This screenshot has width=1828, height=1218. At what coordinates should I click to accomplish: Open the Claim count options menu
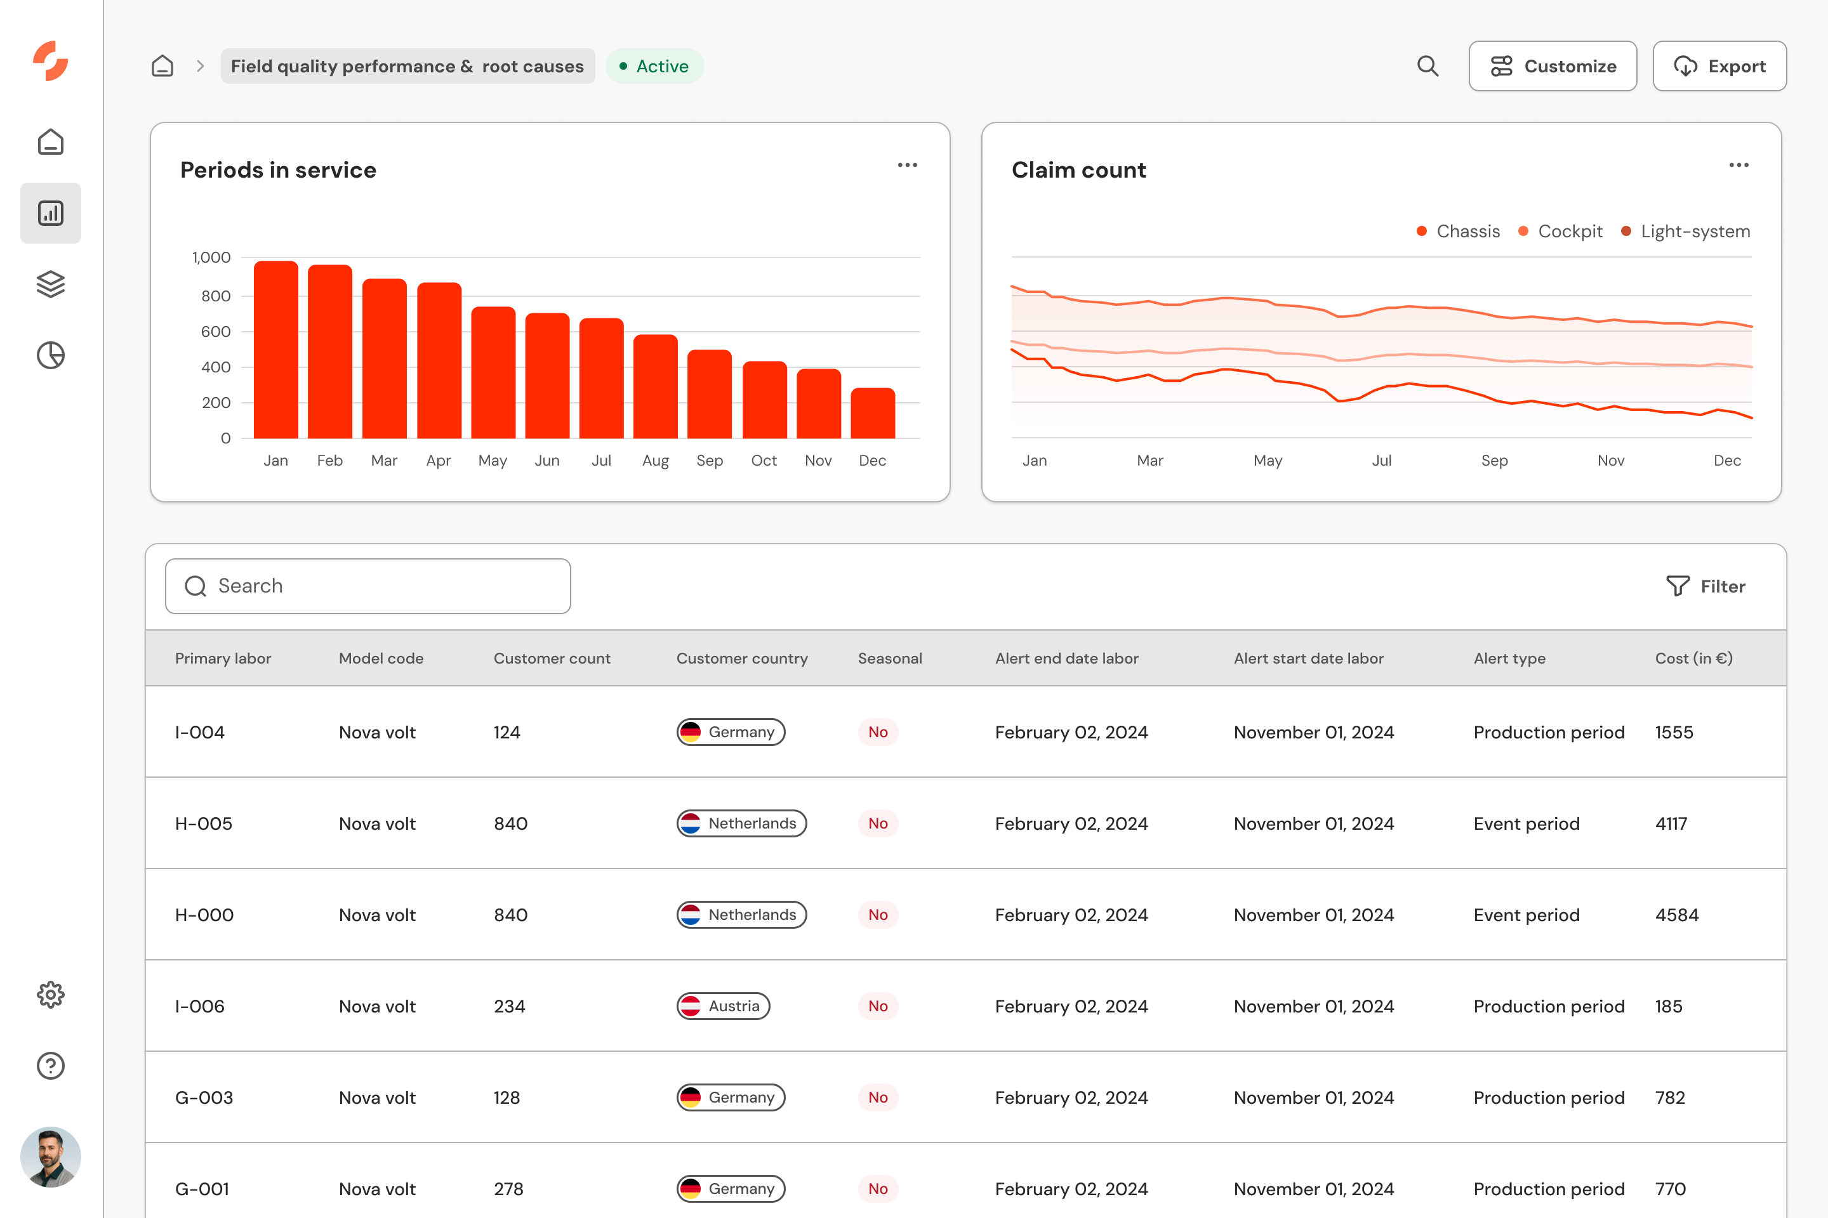[1739, 165]
